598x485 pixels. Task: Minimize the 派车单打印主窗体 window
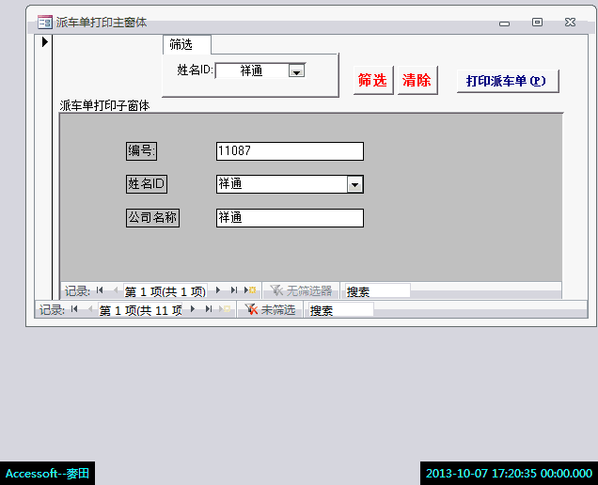tap(504, 23)
